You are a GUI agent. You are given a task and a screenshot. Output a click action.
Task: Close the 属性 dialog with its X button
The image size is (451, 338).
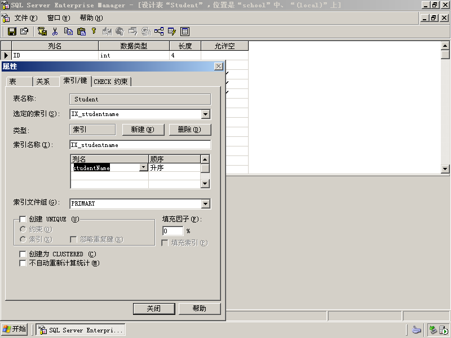coord(219,66)
